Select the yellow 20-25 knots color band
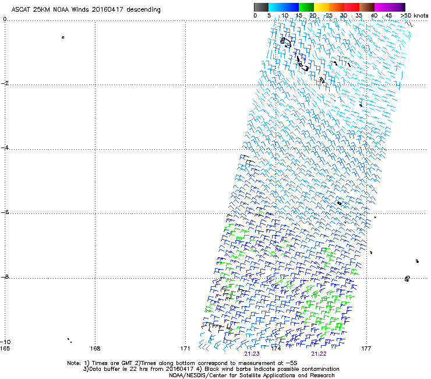The image size is (431, 379). 322,7
